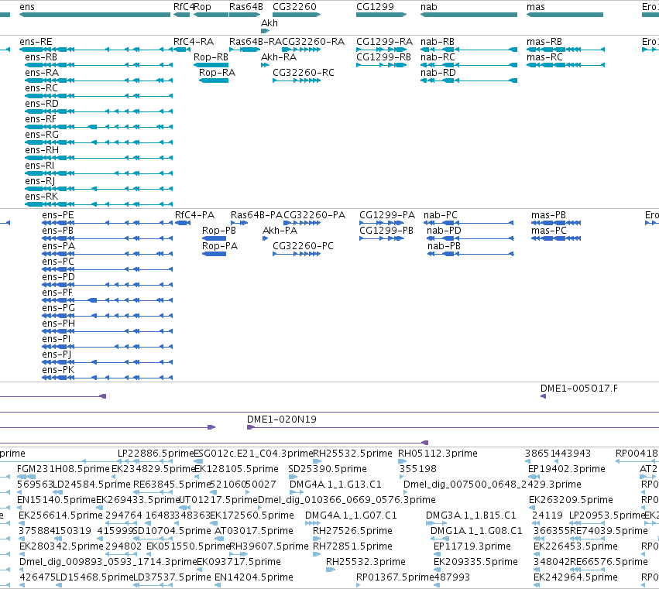
Task: Select the RP01367.5prime EST label
Action: coord(395,577)
